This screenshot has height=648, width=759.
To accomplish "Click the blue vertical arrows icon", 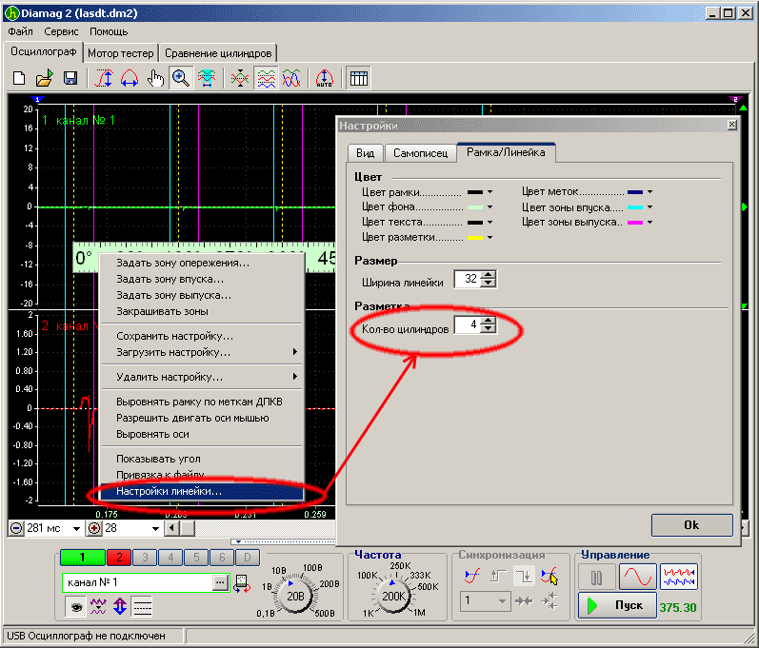I will tap(120, 606).
